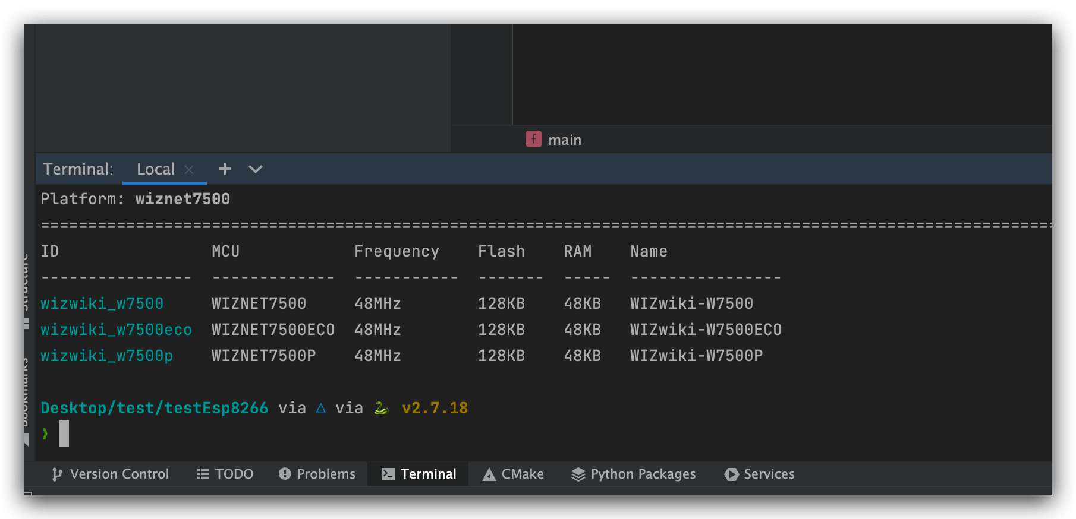
Task: Click the Python Packages layers icon
Action: [x=578, y=474]
